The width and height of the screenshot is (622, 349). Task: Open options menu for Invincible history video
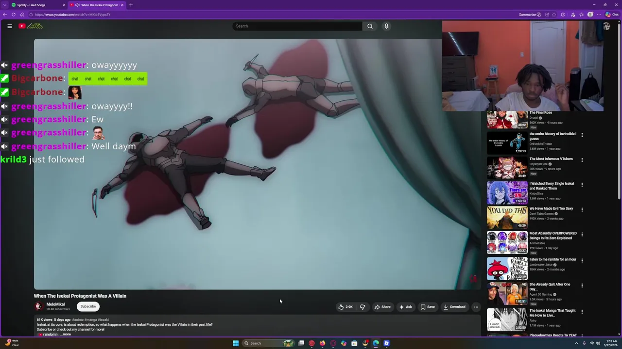click(582, 135)
